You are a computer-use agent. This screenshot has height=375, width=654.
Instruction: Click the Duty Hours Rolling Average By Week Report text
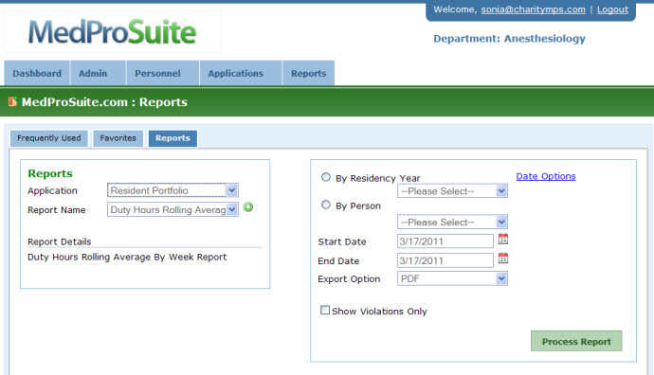coord(127,257)
